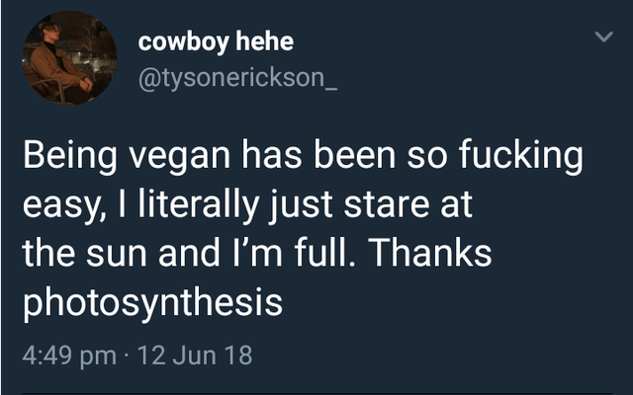Click the 12 Jun 18 date
This screenshot has width=633, height=395.
tap(196, 355)
